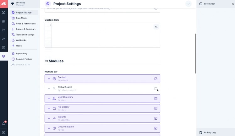The width and height of the screenshot is (235, 136).
Task: Enable the Global Search module checkbox
Action: click(x=156, y=89)
